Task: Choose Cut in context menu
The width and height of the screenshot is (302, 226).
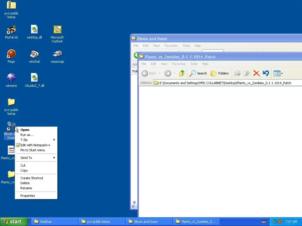Action: pos(36,165)
